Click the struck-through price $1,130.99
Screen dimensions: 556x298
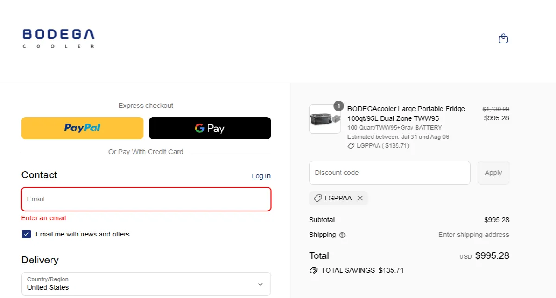pyautogui.click(x=496, y=109)
